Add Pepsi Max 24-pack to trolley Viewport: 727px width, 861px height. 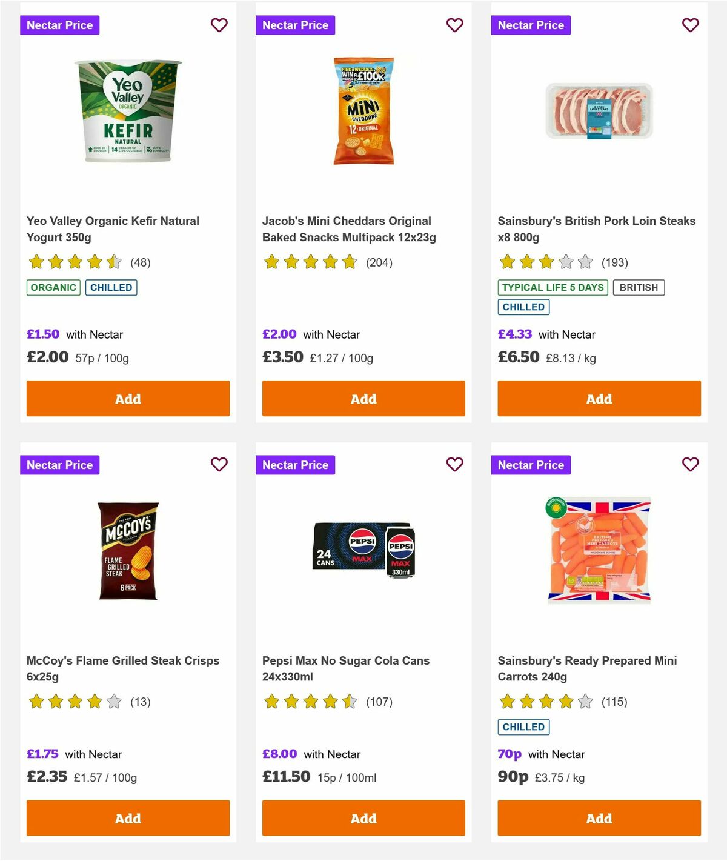pos(363,818)
